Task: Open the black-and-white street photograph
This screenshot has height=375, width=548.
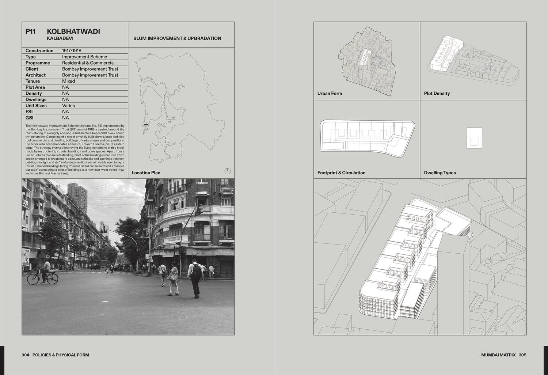Action: click(128, 257)
